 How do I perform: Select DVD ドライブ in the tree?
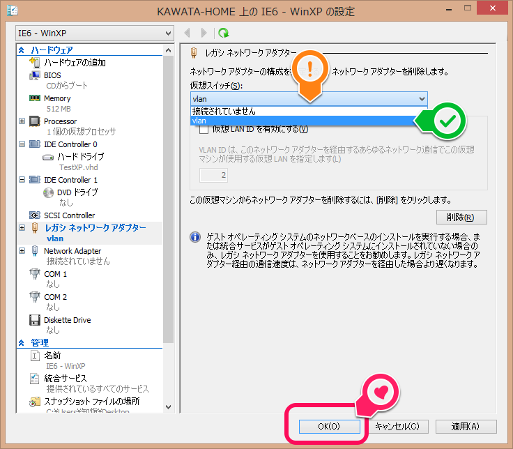77,192
